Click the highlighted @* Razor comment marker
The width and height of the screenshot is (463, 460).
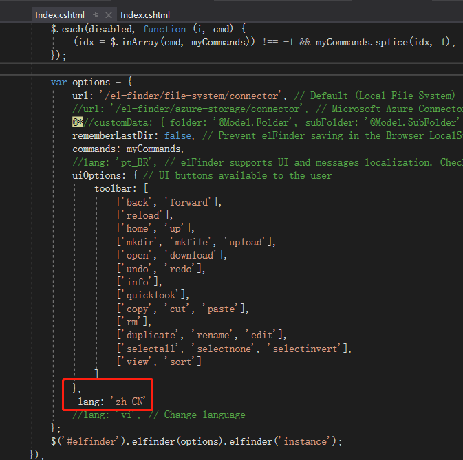[78, 122]
